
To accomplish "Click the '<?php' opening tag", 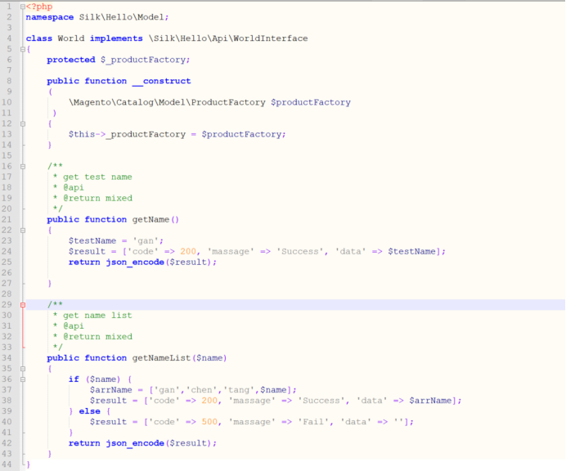I will (x=39, y=7).
